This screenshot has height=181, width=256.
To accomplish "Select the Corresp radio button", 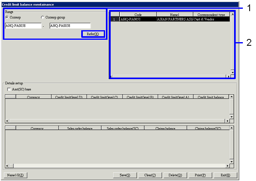I will click(x=7, y=17).
